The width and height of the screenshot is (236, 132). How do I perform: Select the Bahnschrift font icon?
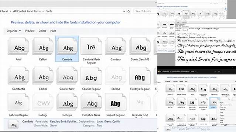(x=214, y=88)
